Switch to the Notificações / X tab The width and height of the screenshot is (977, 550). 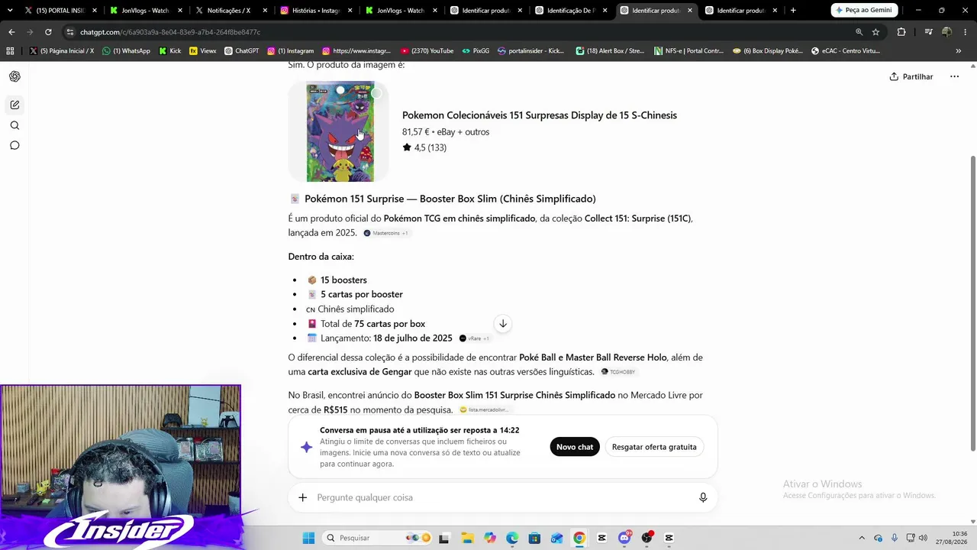pos(231,11)
